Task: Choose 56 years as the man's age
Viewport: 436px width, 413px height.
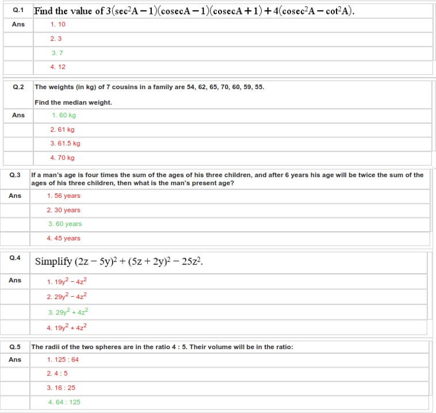Action: coord(64,196)
